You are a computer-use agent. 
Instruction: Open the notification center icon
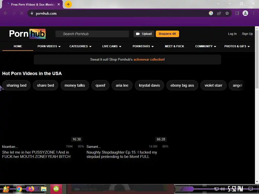[x=251, y=189]
